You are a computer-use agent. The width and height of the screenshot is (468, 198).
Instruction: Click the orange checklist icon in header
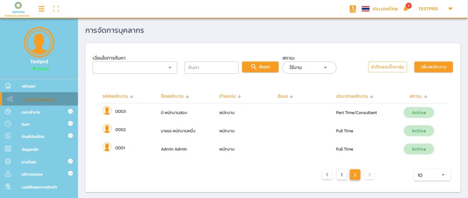[352, 9]
